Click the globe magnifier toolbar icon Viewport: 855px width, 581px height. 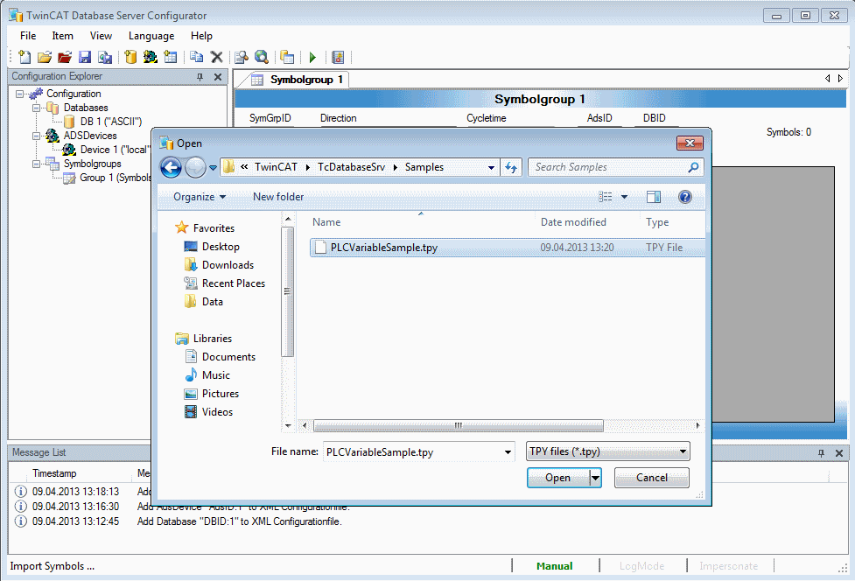pos(262,57)
